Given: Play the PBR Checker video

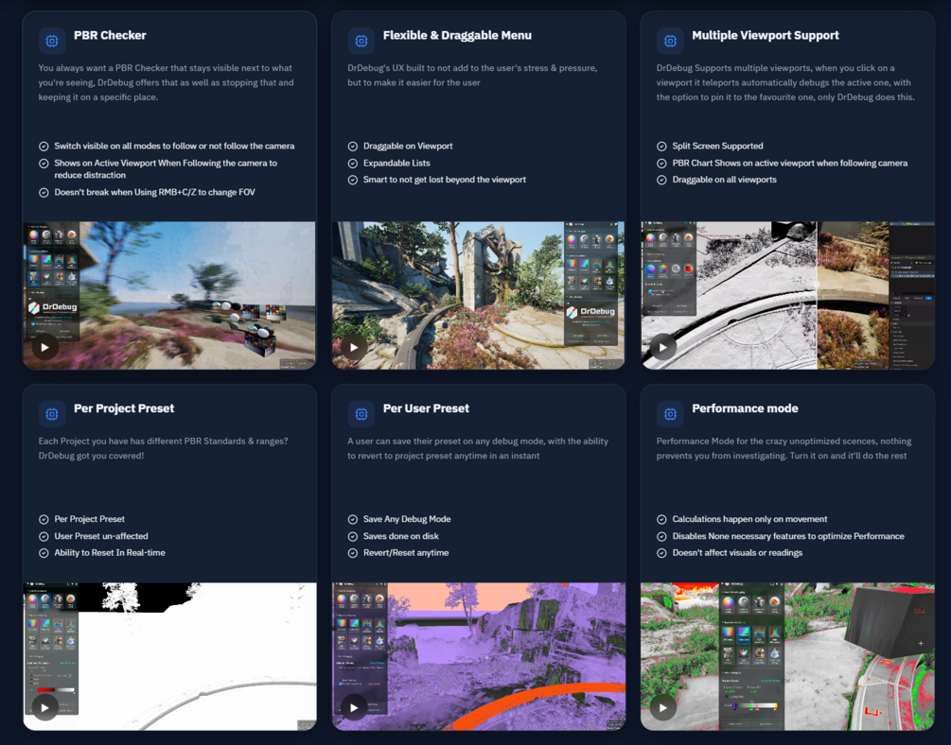Looking at the screenshot, I should pyautogui.click(x=44, y=347).
